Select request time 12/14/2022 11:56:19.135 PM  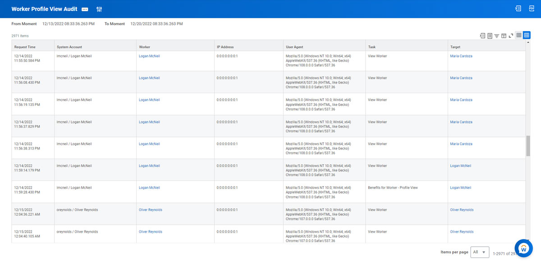pyautogui.click(x=27, y=102)
